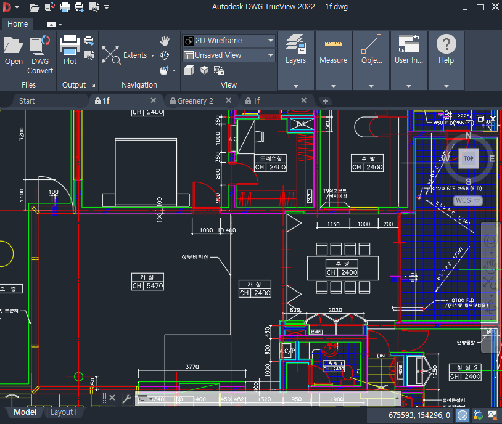Open the Layers panel button
Image resolution: width=502 pixels, height=424 pixels.
click(x=296, y=49)
